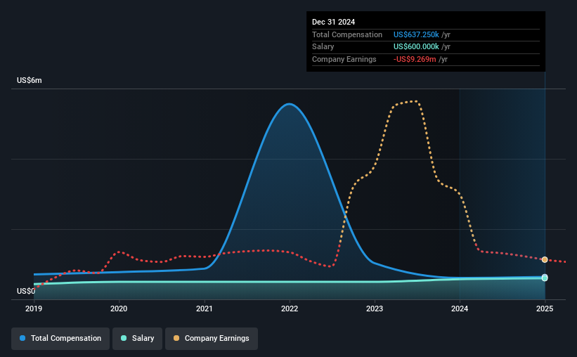Toggle the Salary legend button
Image resolution: width=577 pixels, height=357 pixels.
tap(137, 338)
